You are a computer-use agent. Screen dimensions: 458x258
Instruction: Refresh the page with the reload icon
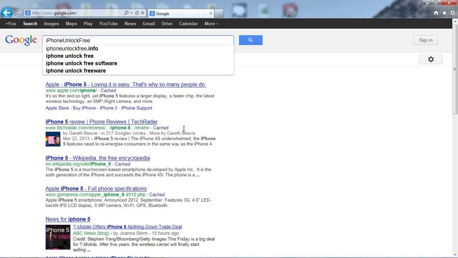tap(137, 13)
